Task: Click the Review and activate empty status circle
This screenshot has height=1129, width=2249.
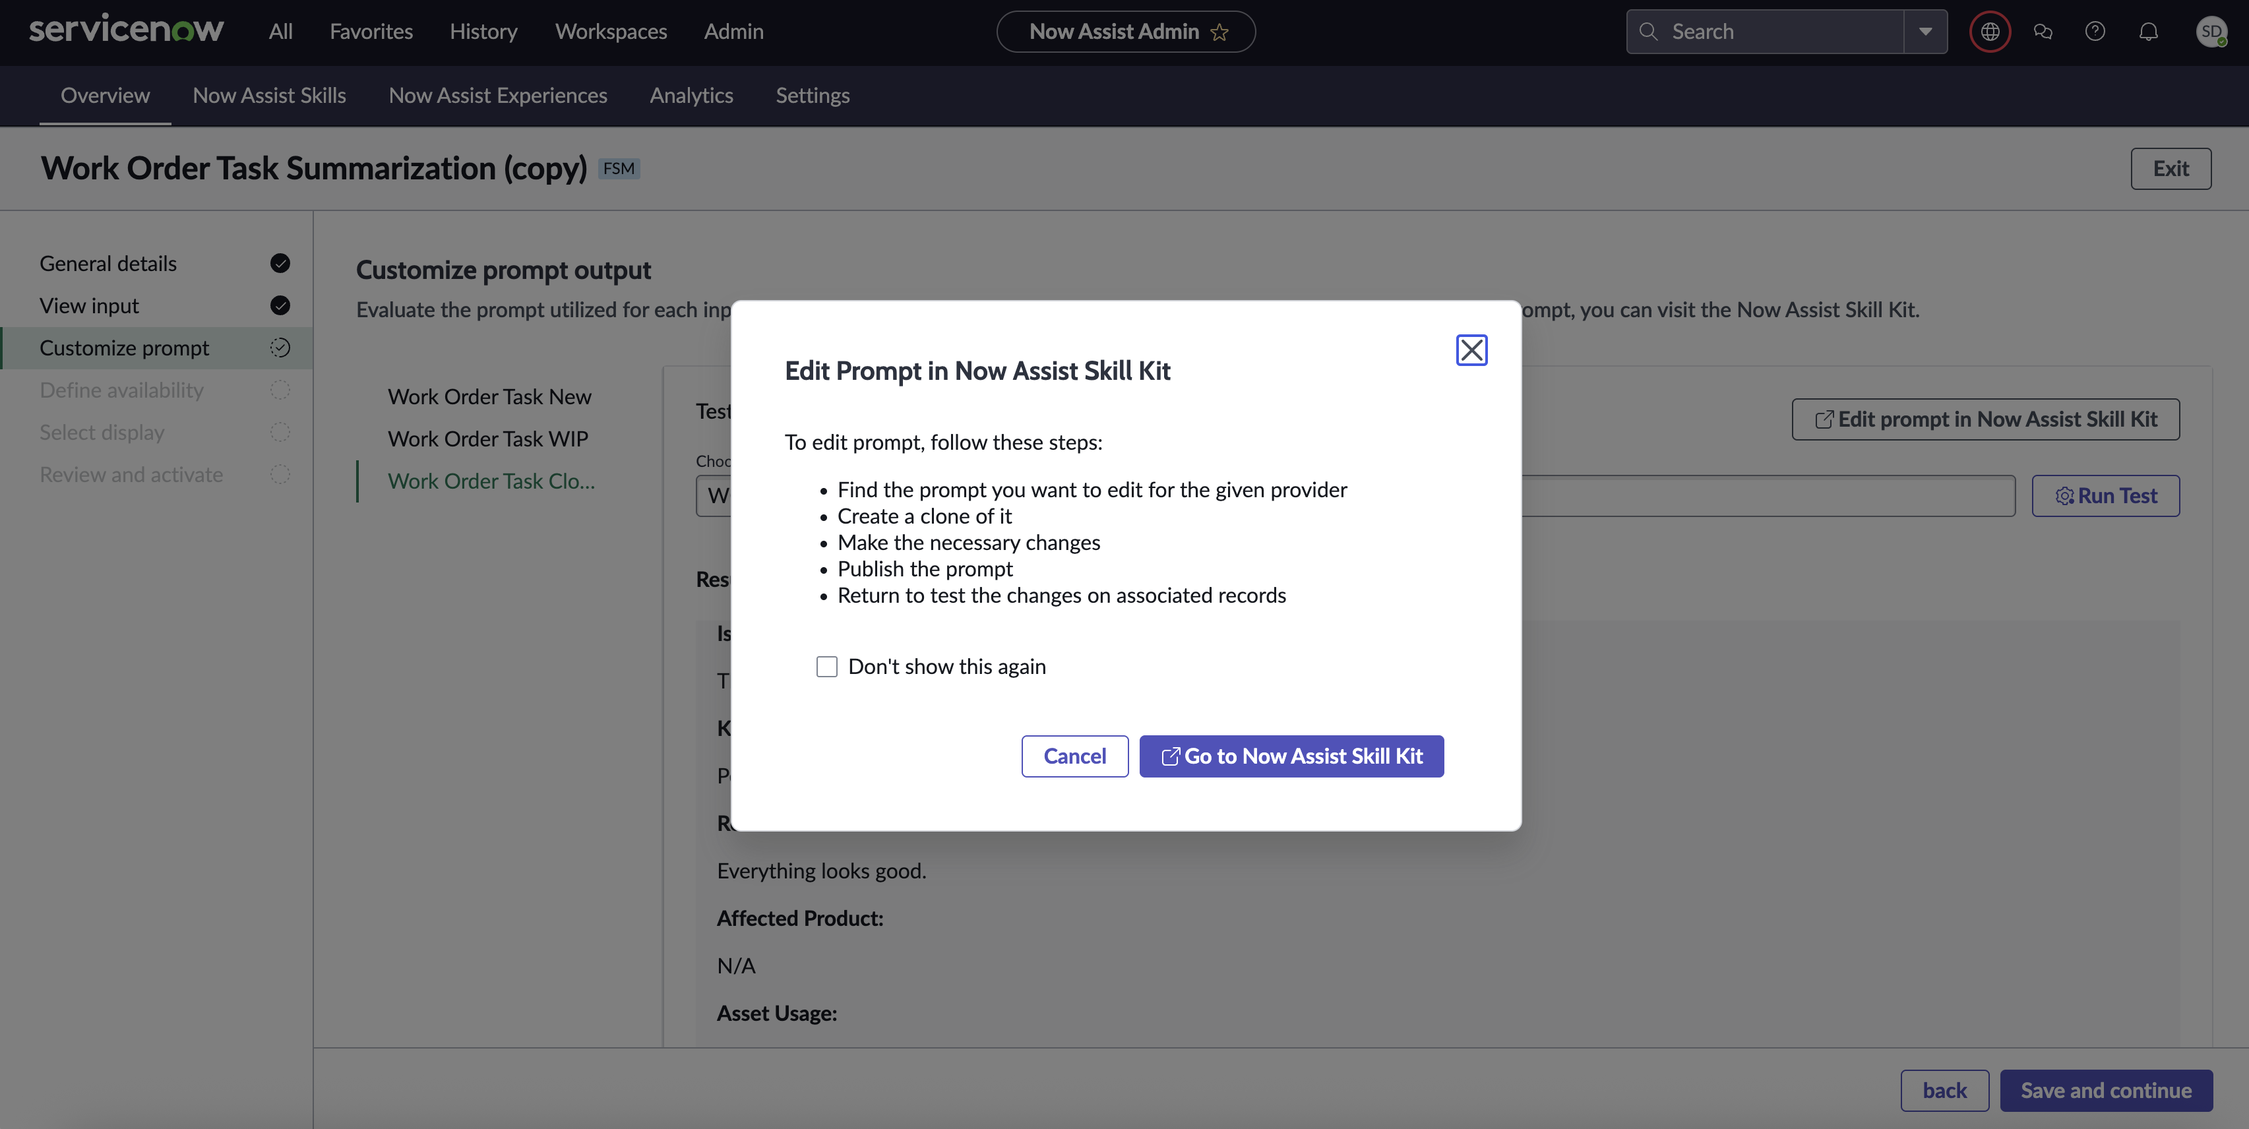Action: (x=280, y=474)
